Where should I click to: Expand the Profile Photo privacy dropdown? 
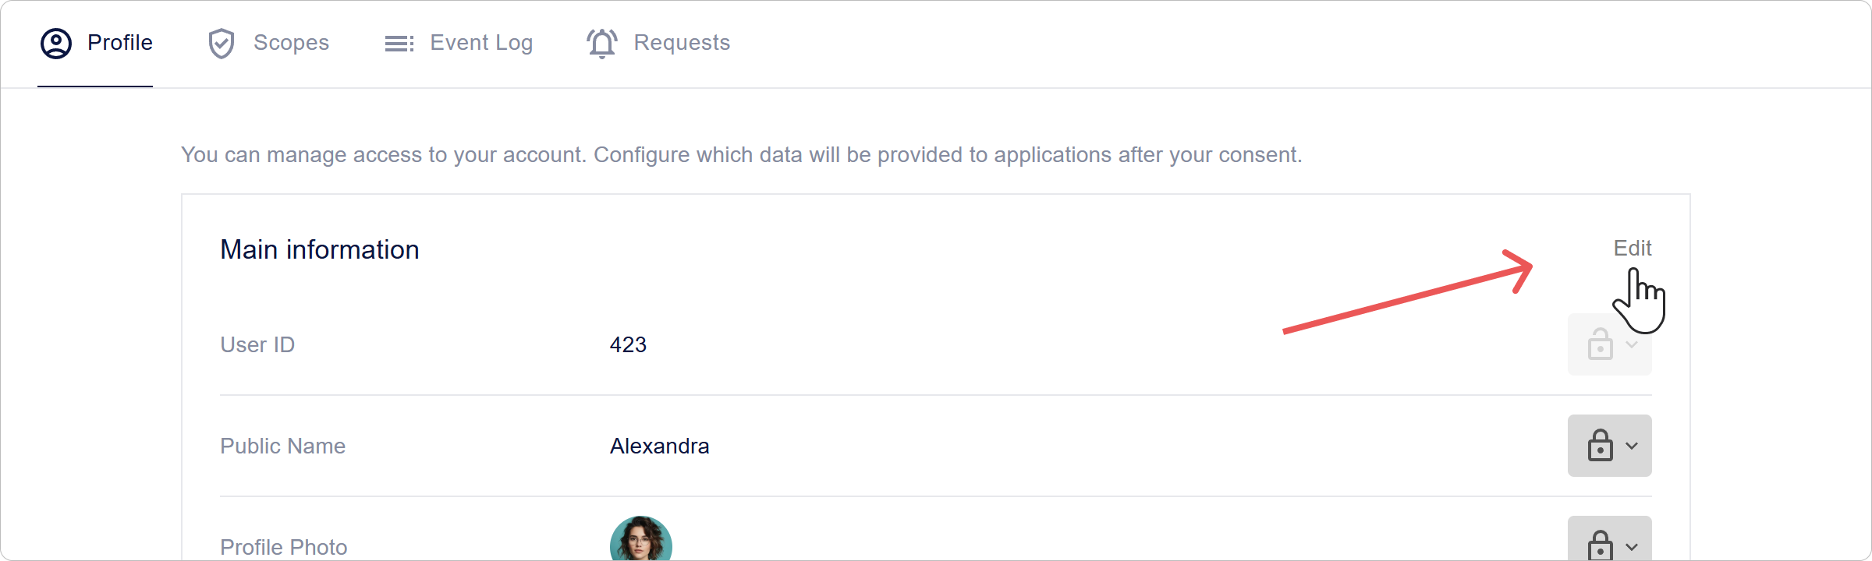(x=1632, y=545)
